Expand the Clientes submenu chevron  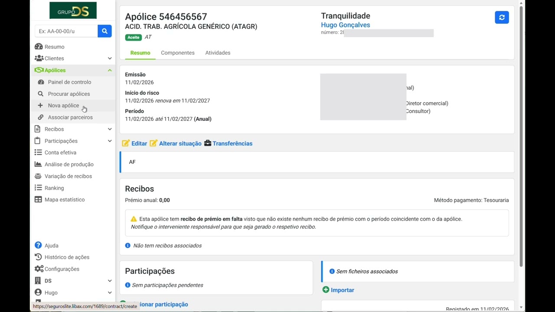110,58
